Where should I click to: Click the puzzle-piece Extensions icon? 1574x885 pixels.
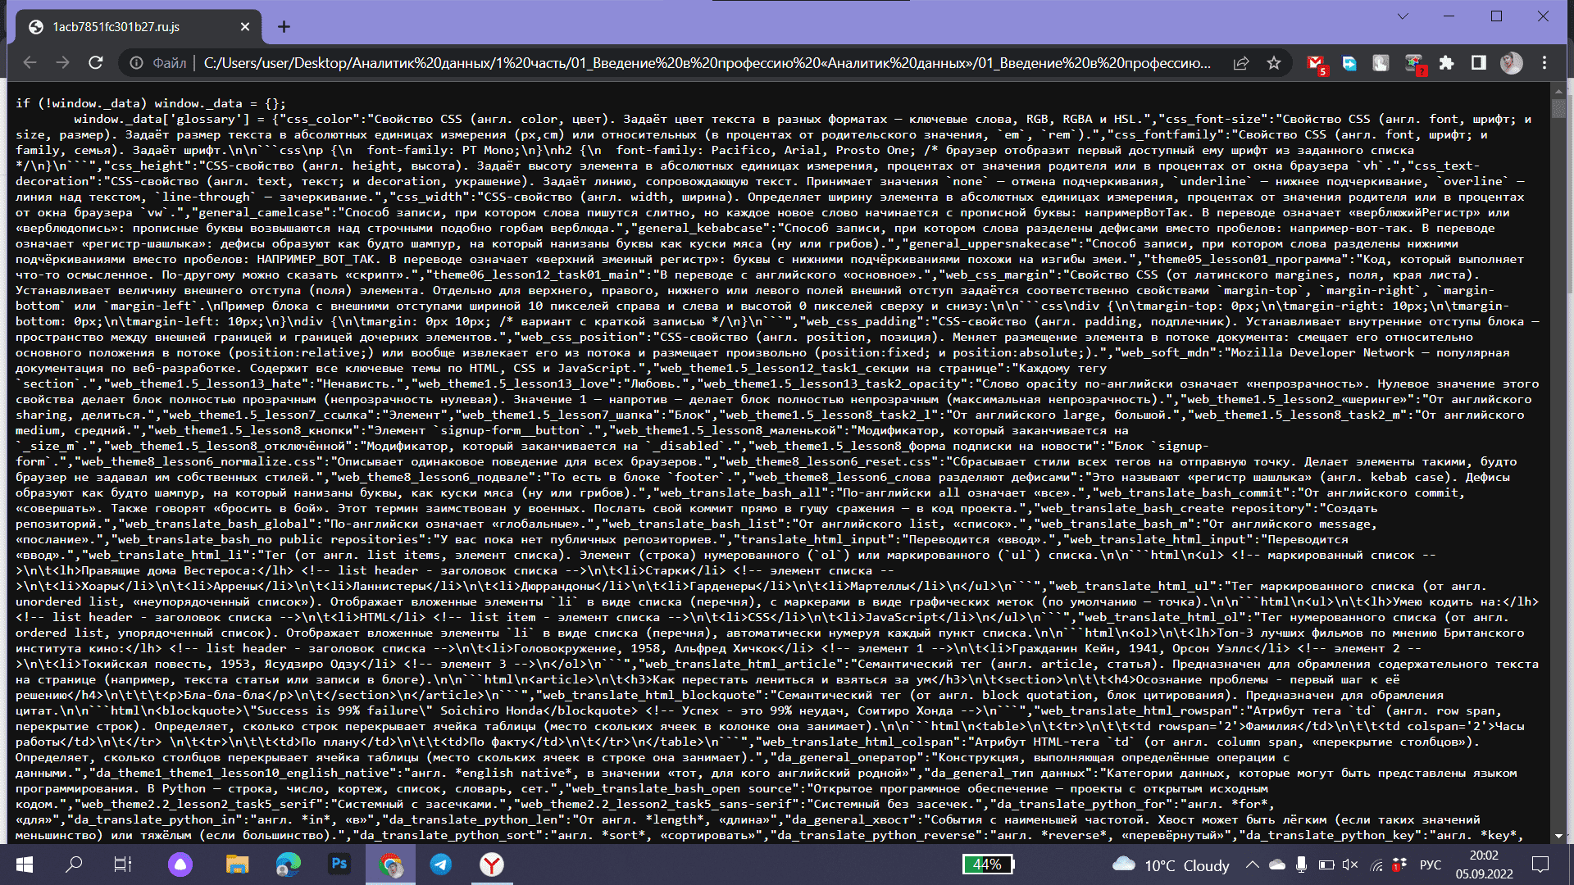pos(1446,62)
